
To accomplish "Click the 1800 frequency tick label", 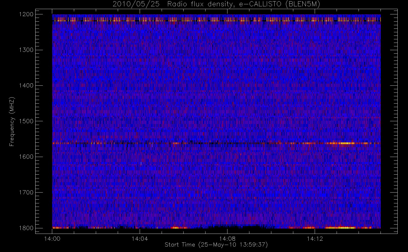I will coord(26,228).
